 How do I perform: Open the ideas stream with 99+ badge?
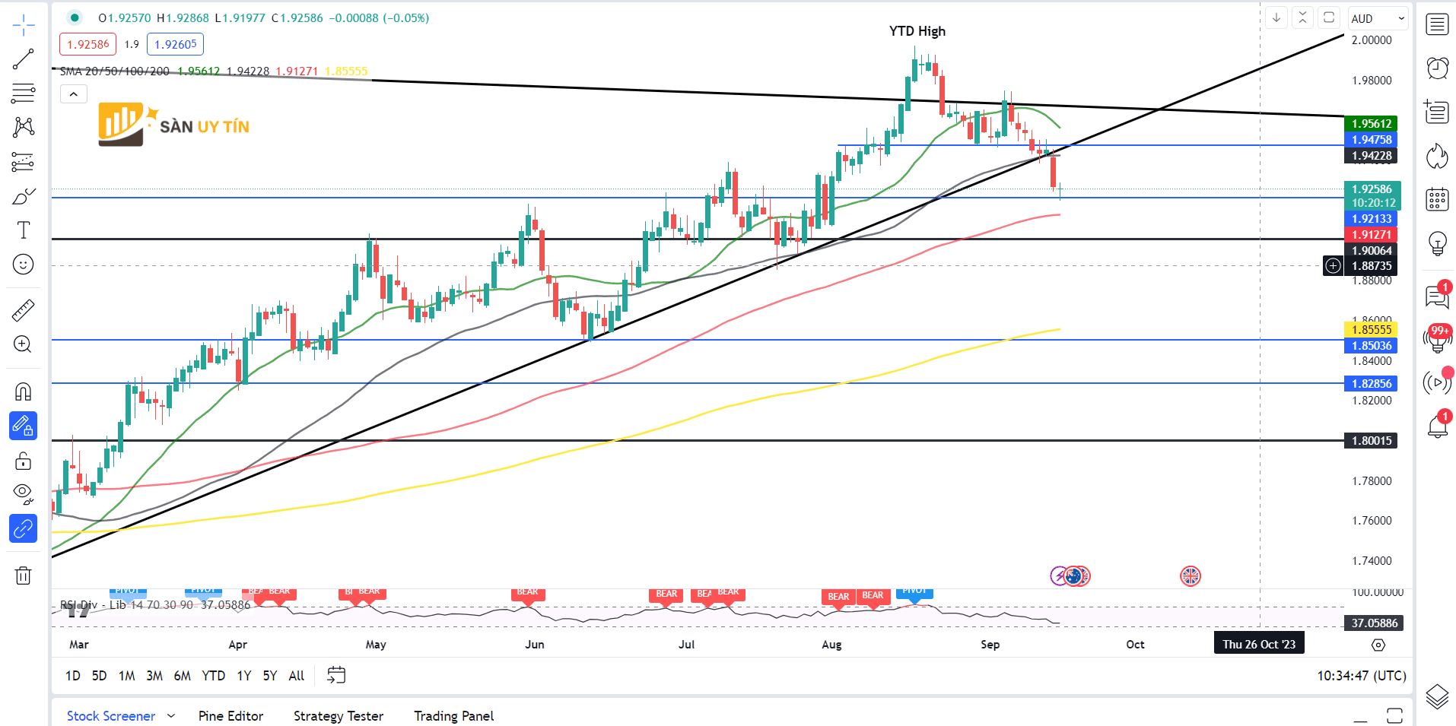(1437, 339)
